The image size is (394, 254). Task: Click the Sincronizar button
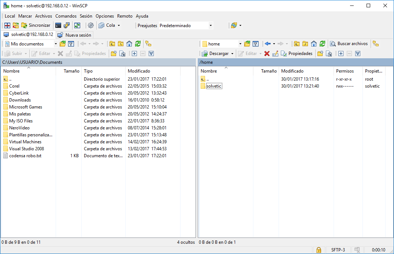(x=36, y=25)
